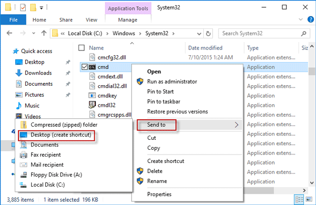Click System32 in the address path
This screenshot has height=205, width=316.
[x=157, y=33]
